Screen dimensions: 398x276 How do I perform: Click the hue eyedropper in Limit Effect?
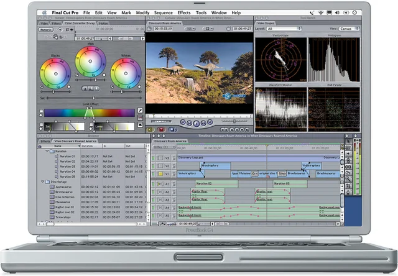(x=140, y=111)
